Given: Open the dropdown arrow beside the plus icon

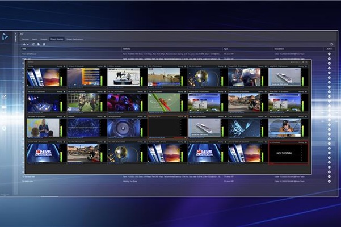Looking at the screenshot, I should click(28, 45).
